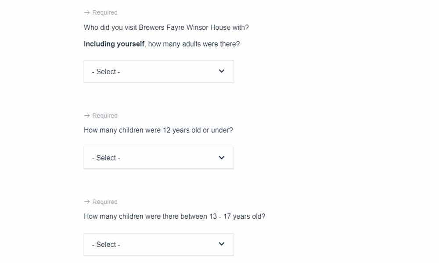Image resolution: width=439 pixels, height=263 pixels.
Task: Open the children 12 or under dropdown
Action: [x=159, y=158]
